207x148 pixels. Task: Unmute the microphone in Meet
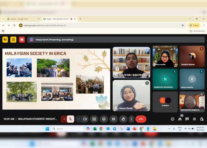click(x=71, y=119)
